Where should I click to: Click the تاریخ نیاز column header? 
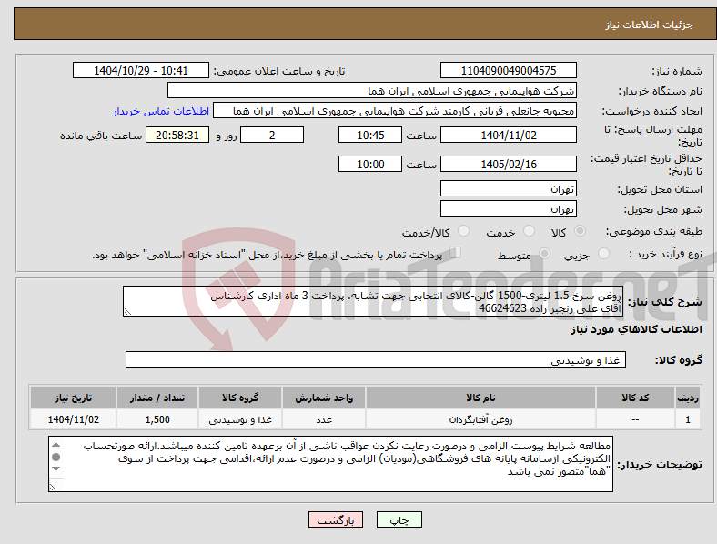click(73, 398)
